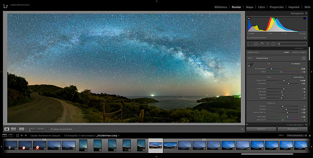The image size is (313, 158).
Task: Choose Color treatment
Action: [x=287, y=53]
